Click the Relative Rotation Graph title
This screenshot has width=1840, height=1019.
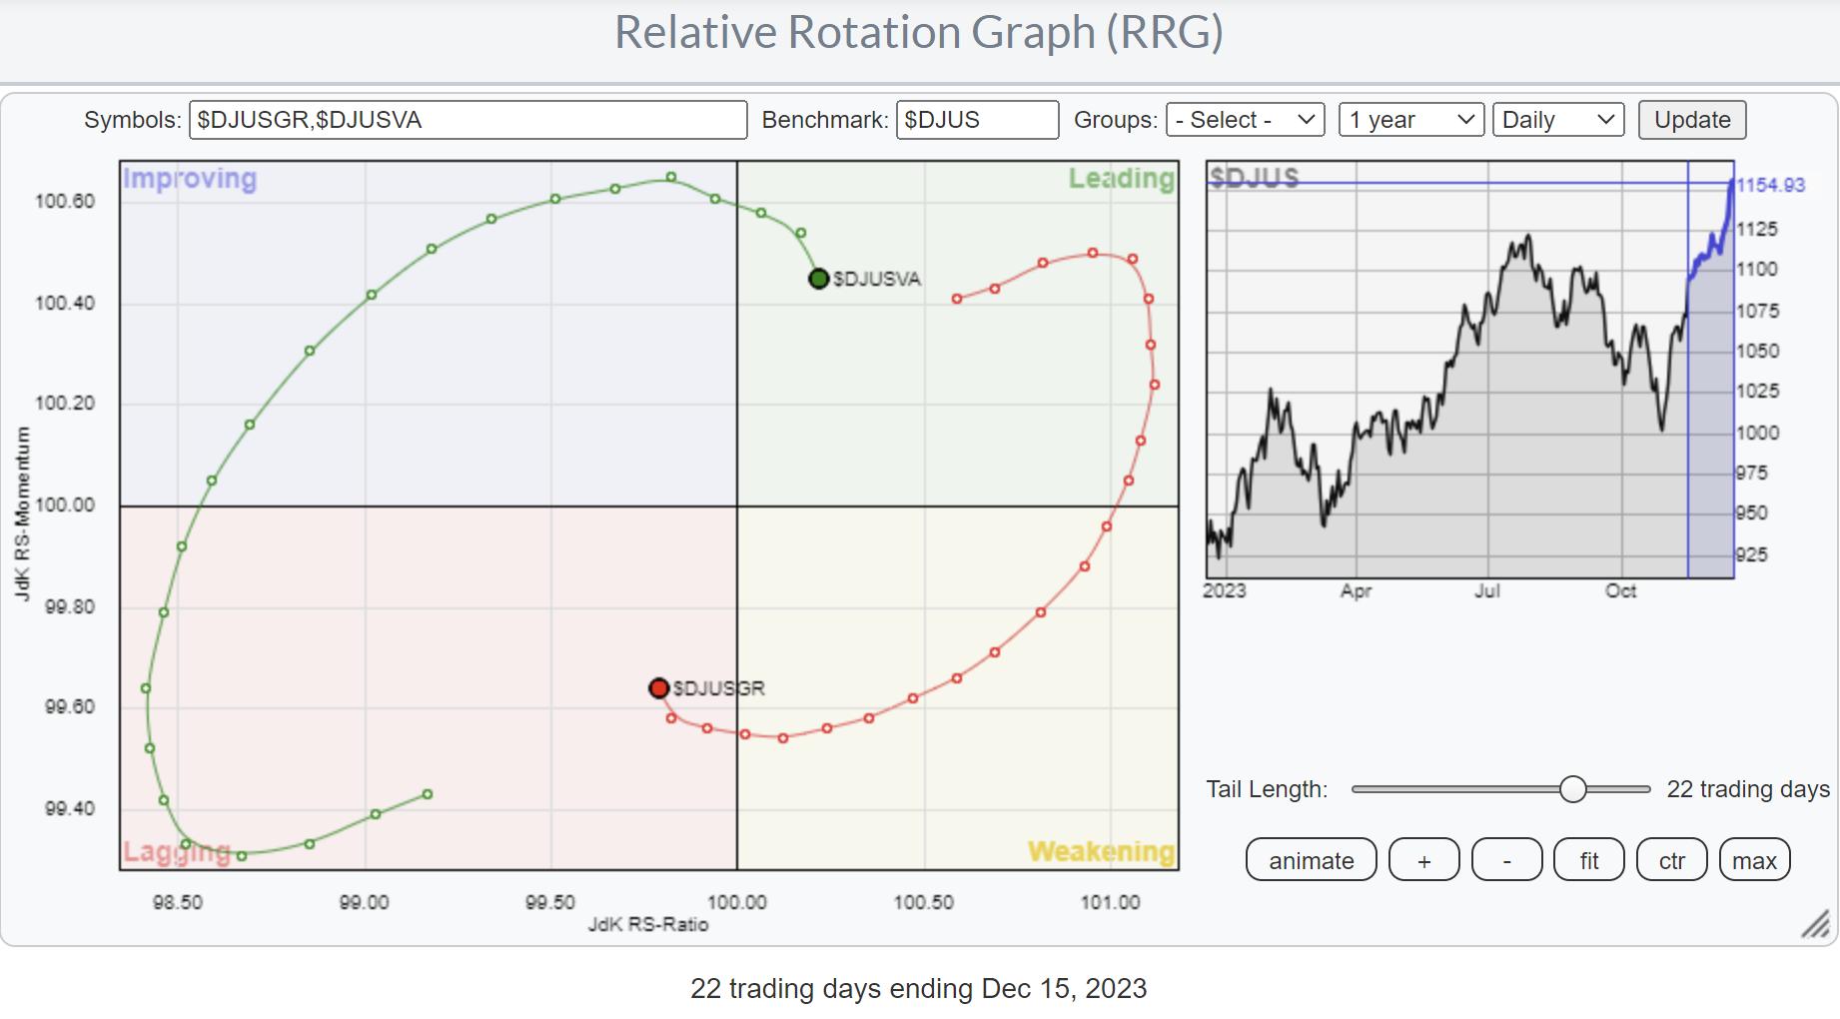click(x=918, y=32)
